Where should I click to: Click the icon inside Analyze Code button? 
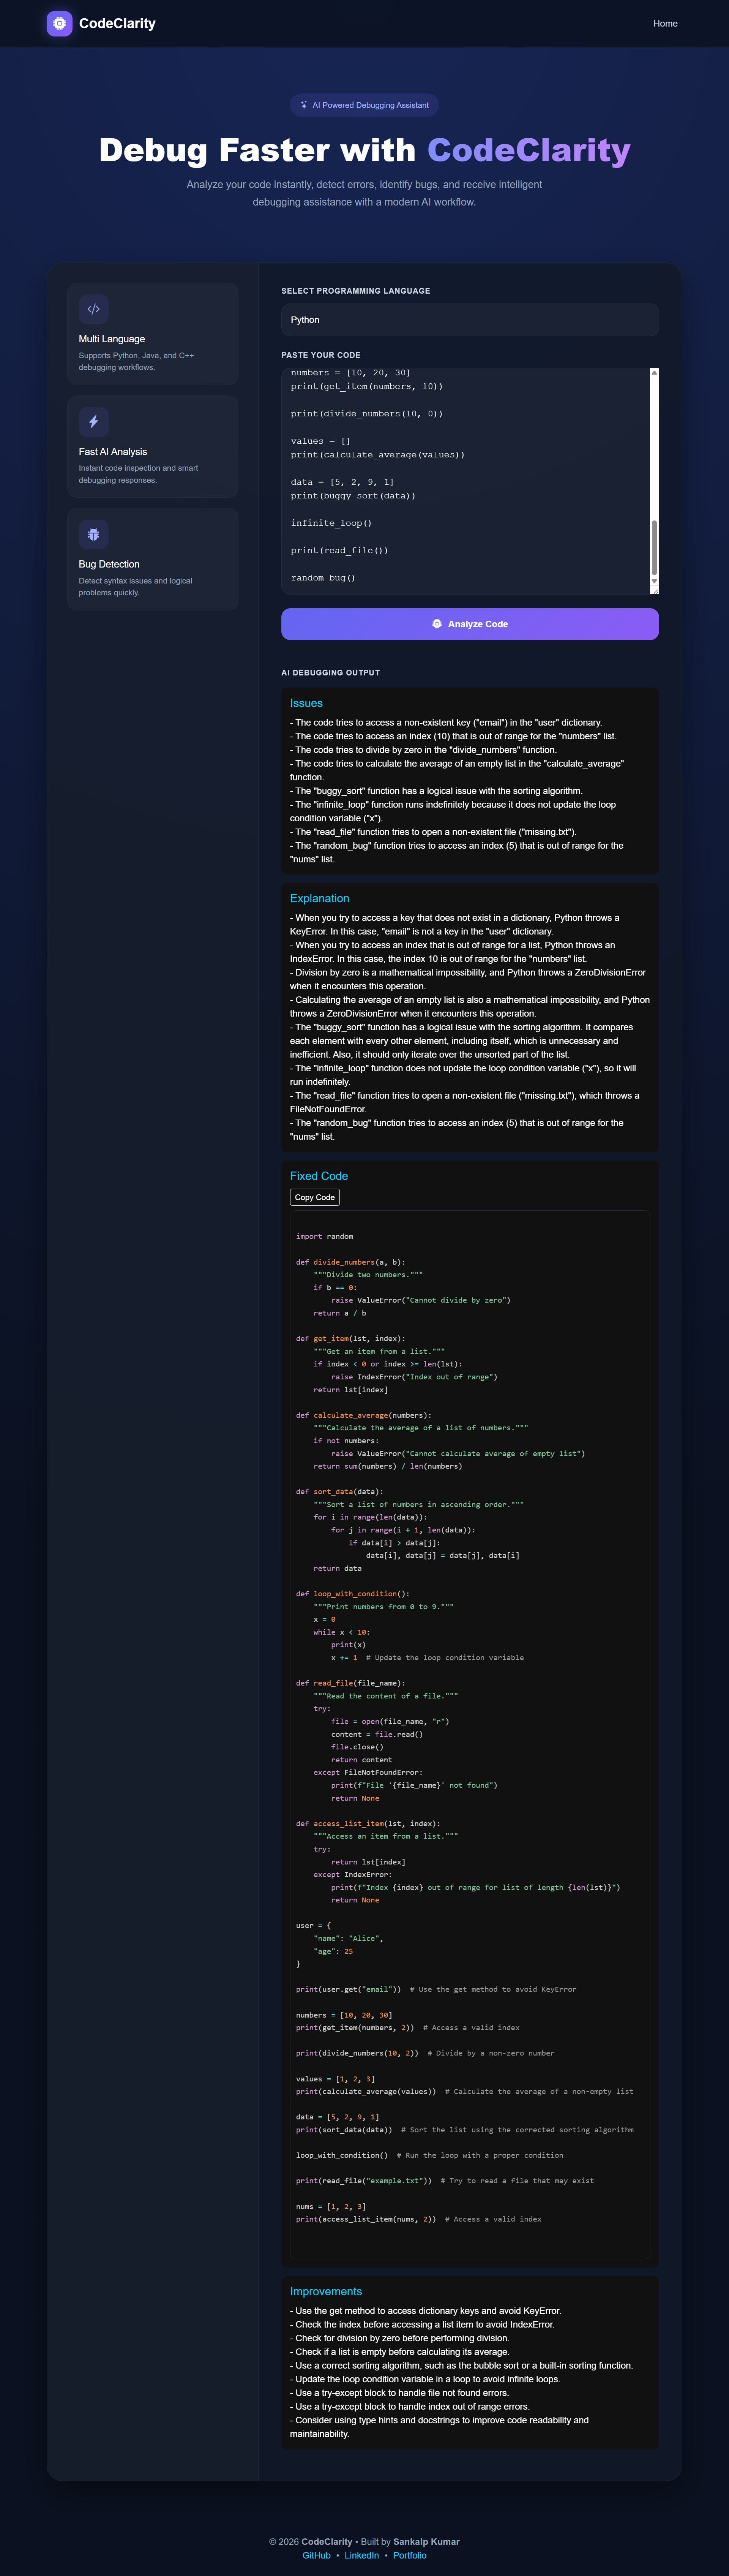point(437,624)
